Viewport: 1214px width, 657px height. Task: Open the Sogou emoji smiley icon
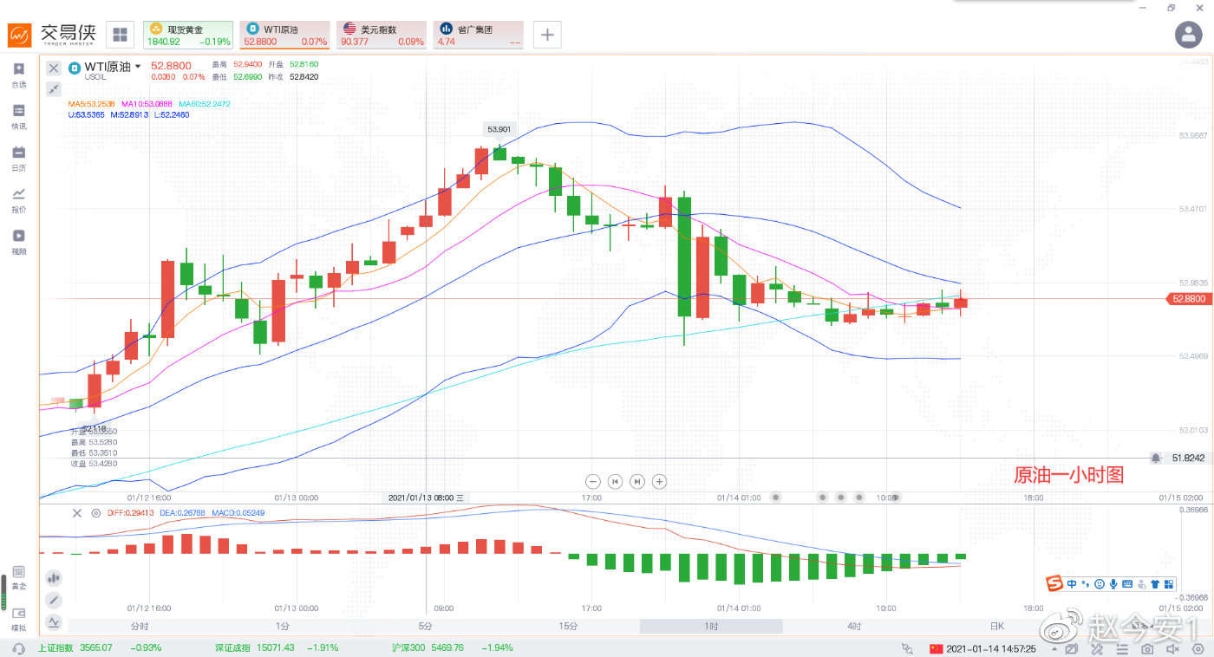pyautogui.click(x=1100, y=583)
